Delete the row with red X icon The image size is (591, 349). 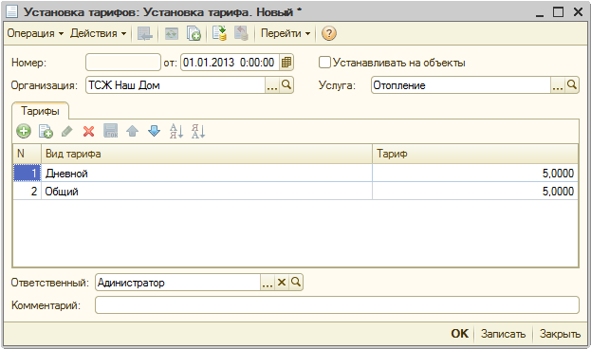tap(89, 132)
